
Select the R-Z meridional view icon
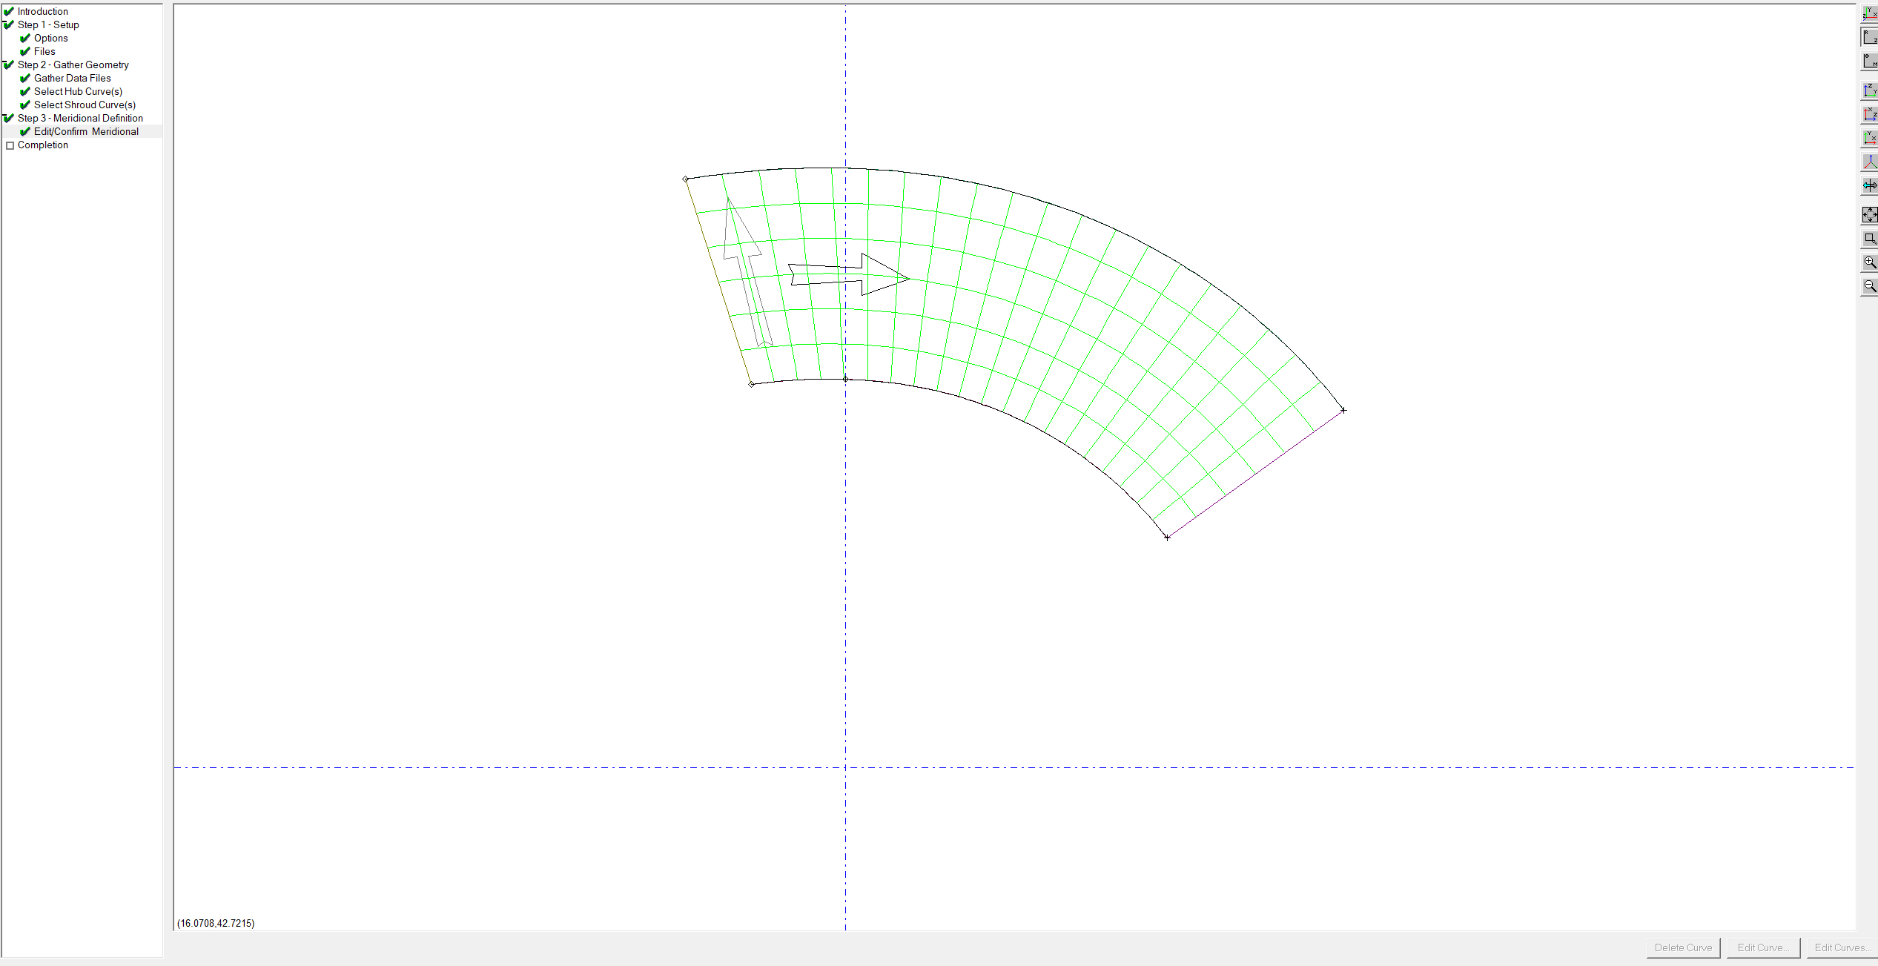1869,37
